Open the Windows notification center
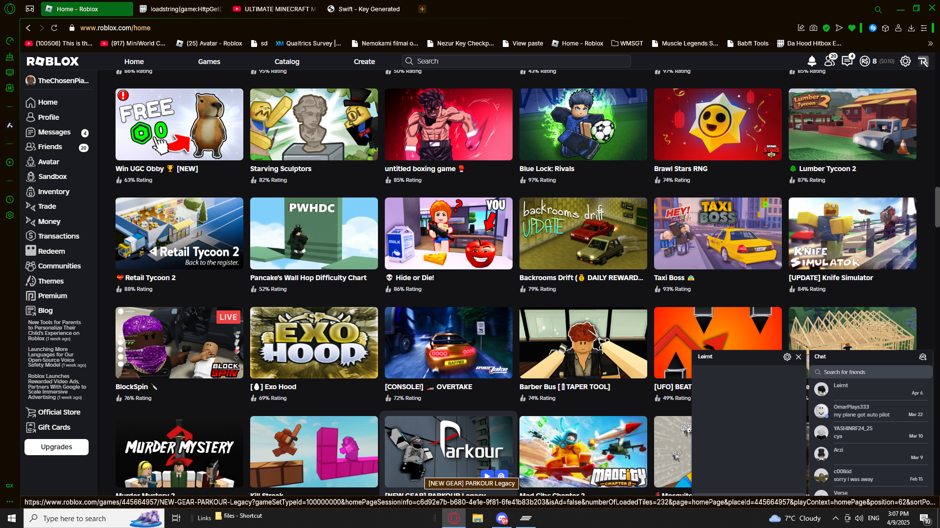Screen dimensions: 940x528 tap(925, 518)
